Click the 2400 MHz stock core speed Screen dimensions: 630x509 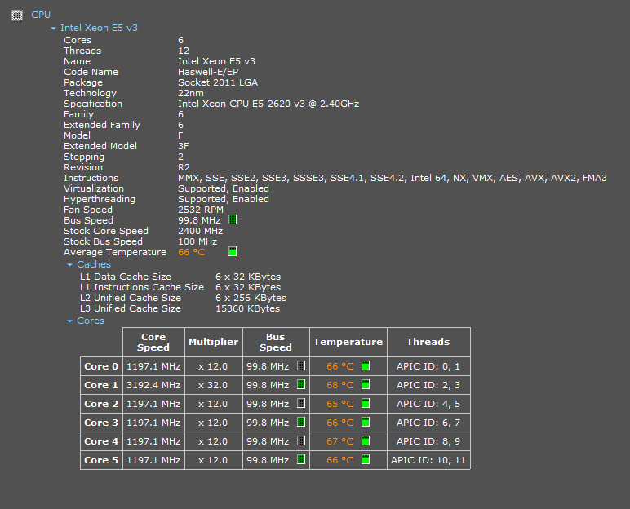[200, 231]
